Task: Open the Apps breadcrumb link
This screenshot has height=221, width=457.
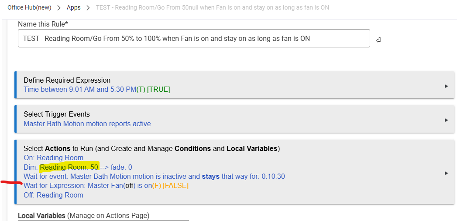Action: pyautogui.click(x=74, y=8)
